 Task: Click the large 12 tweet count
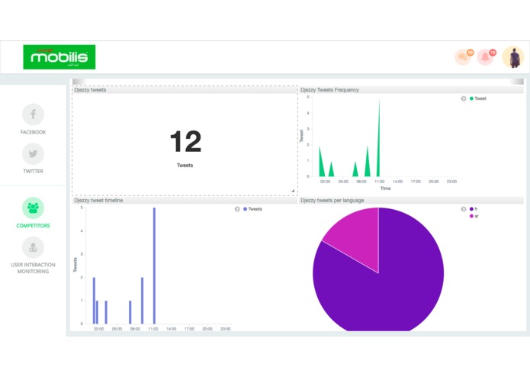click(x=185, y=142)
